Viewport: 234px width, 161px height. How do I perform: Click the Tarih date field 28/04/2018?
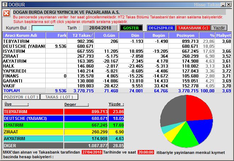coord(100,28)
